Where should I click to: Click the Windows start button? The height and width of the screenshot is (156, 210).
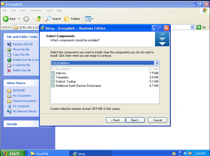[13, 153]
